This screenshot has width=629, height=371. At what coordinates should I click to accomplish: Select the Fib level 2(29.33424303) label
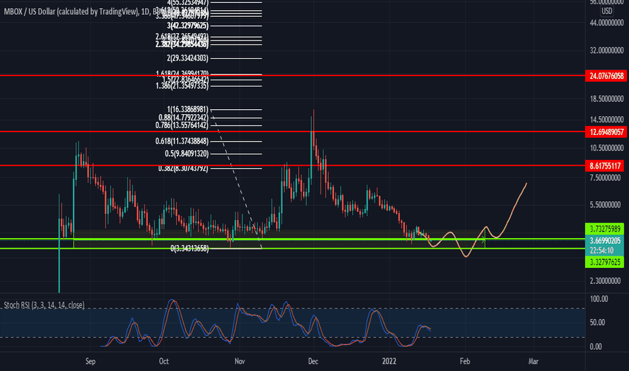pyautogui.click(x=188, y=58)
